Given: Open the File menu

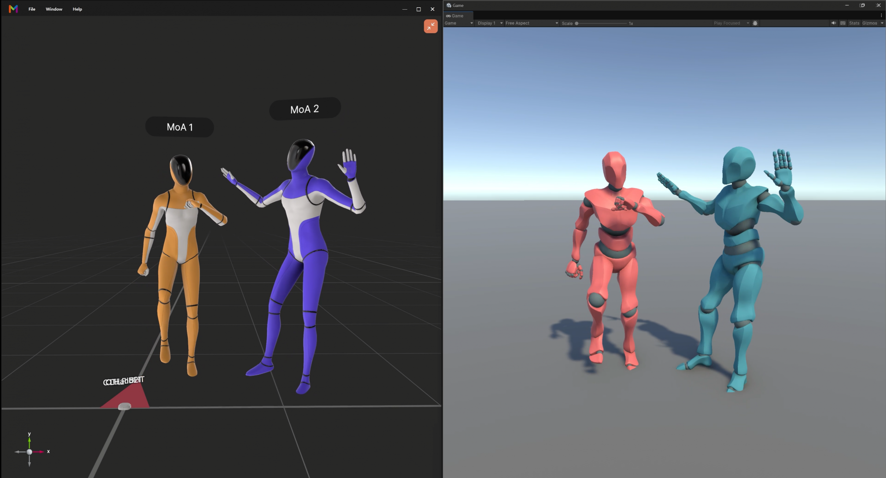Looking at the screenshot, I should [32, 9].
